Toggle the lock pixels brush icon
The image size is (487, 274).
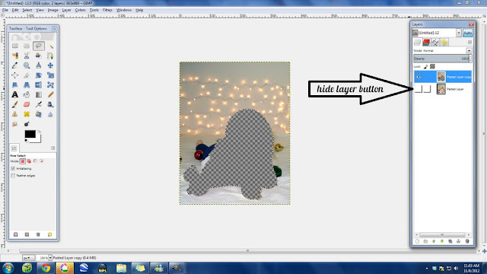click(x=426, y=66)
